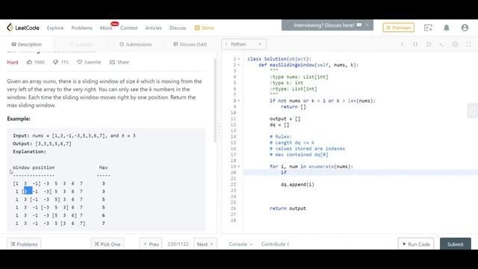Viewport: 478px width, 269px height.
Task: Click the Premium button
Action: click(398, 28)
